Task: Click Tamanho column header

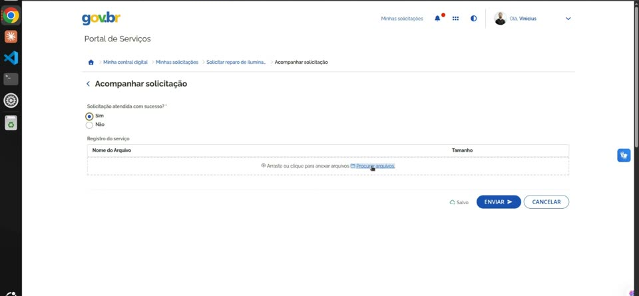Action: 462,150
